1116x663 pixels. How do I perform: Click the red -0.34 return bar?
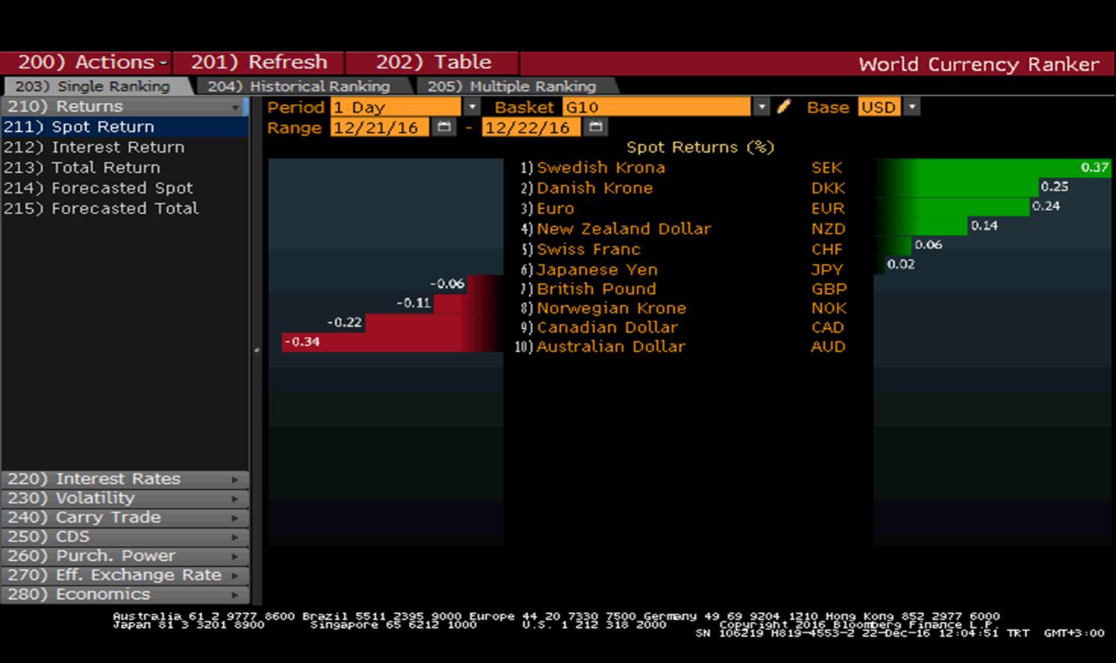pyautogui.click(x=392, y=342)
